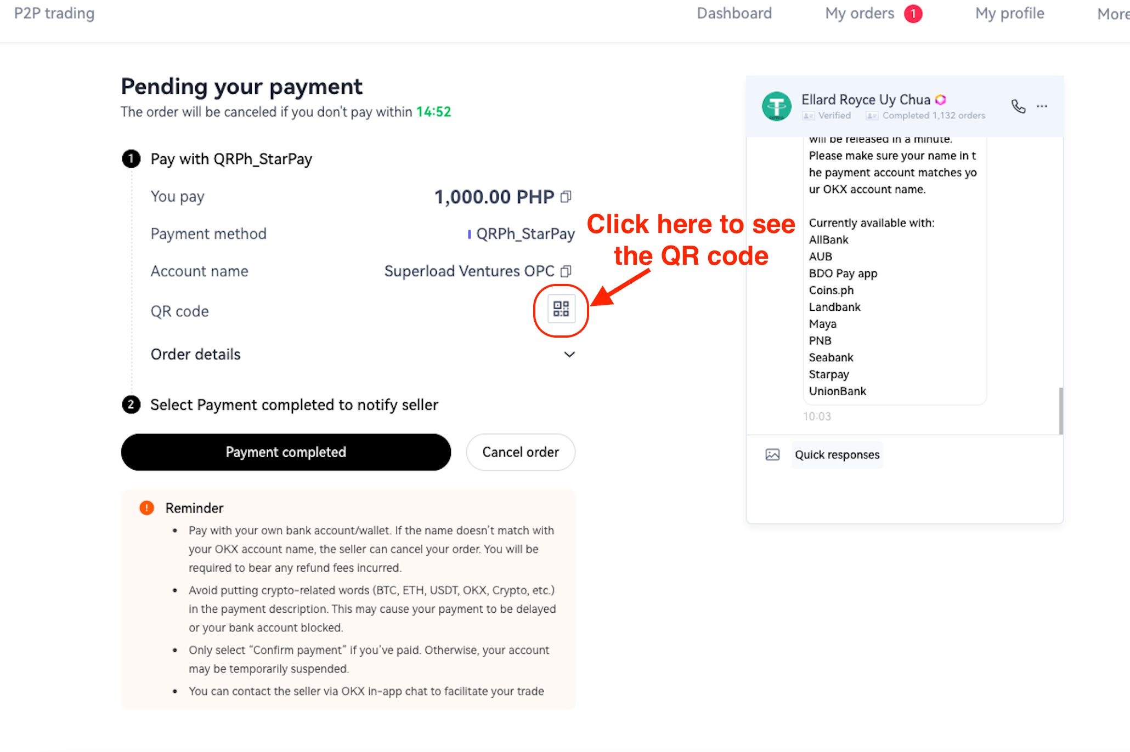Start a call with the seller
The width and height of the screenshot is (1130, 752).
pos(1019,106)
